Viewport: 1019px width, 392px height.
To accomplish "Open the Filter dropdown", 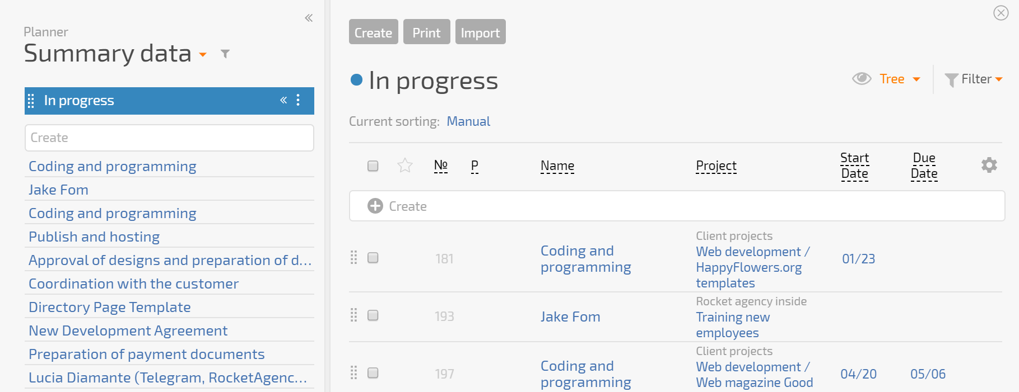I will (x=973, y=79).
